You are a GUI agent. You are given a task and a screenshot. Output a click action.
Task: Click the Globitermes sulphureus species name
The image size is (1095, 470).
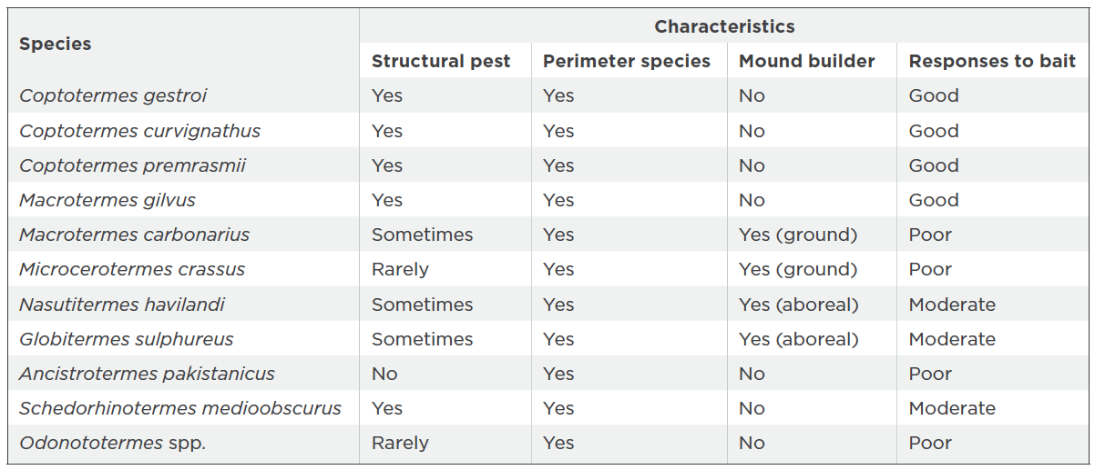click(x=127, y=339)
